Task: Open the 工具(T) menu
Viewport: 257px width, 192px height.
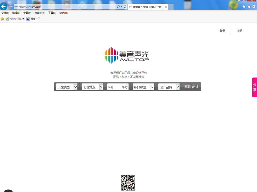Action: pos(52,13)
